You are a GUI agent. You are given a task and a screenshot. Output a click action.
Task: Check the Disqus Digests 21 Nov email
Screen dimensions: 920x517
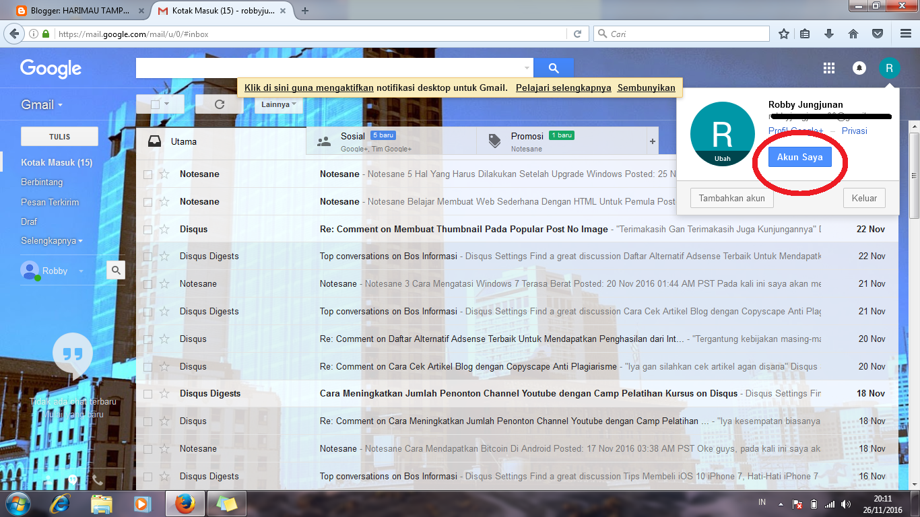click(147, 312)
